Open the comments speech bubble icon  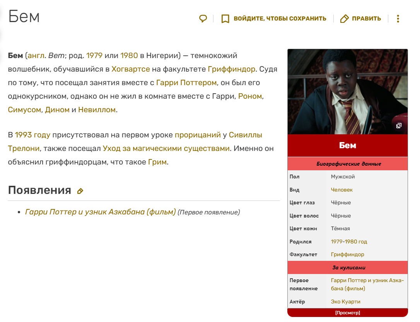click(203, 19)
